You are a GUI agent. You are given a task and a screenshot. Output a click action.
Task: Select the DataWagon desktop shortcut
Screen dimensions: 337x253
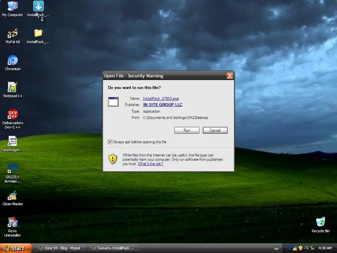coord(13,144)
